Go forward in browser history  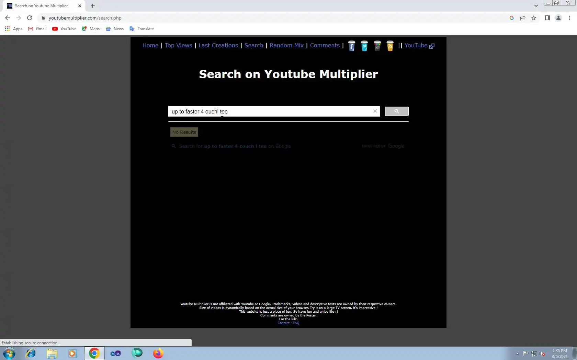pos(19,18)
